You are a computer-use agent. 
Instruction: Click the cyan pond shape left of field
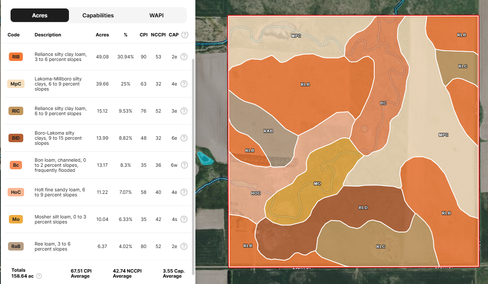[205, 158]
